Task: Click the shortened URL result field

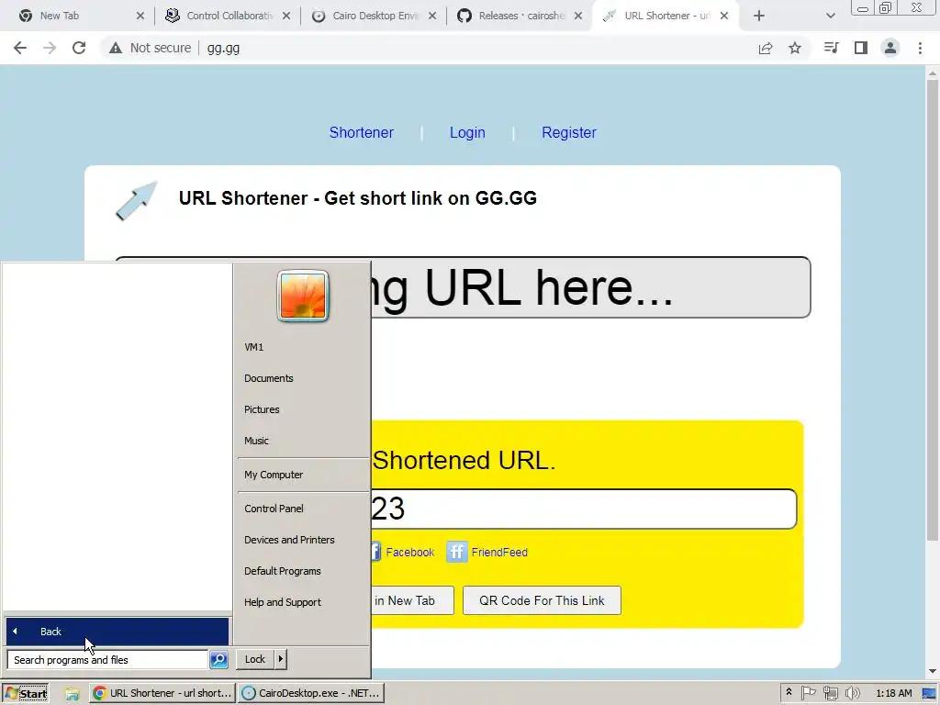Action: pyautogui.click(x=583, y=509)
